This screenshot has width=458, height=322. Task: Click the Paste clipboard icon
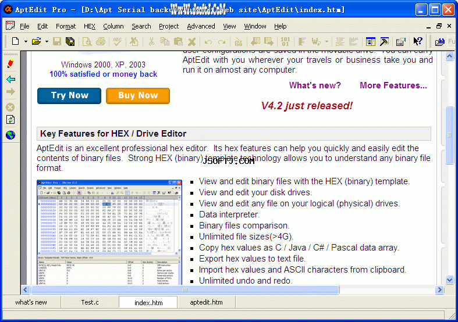click(178, 41)
